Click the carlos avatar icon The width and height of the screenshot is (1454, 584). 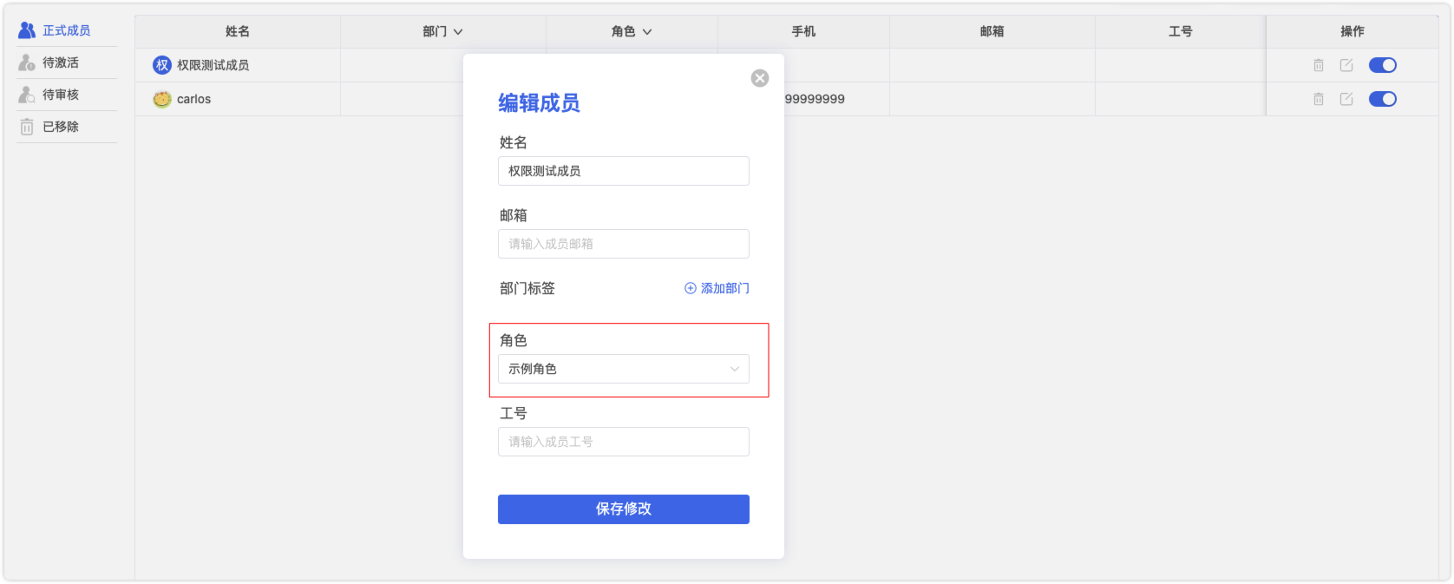(x=162, y=99)
